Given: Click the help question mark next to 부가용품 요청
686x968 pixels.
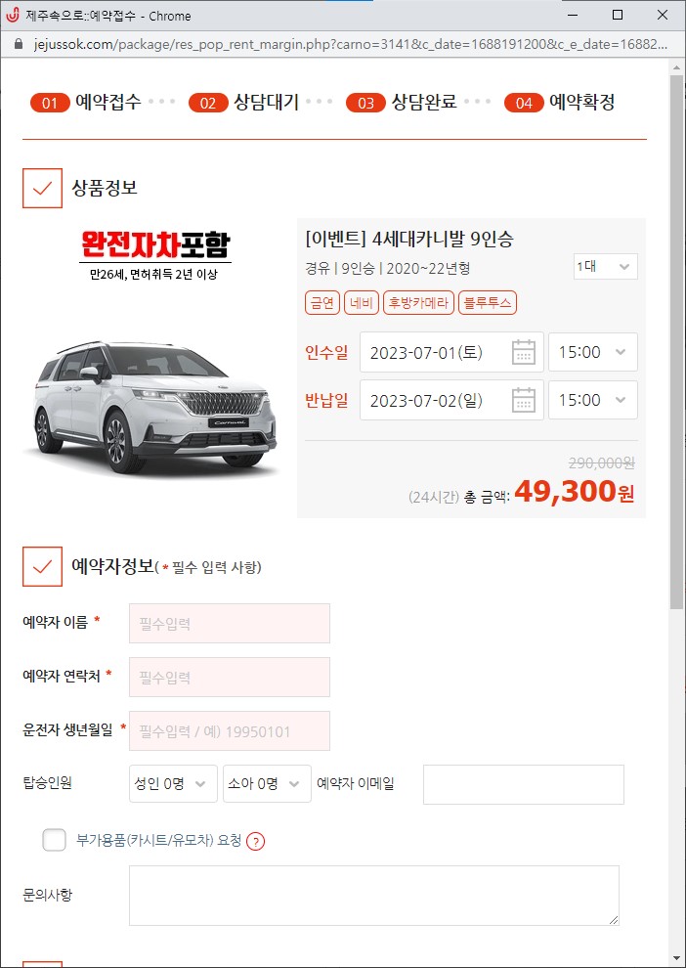Looking at the screenshot, I should coord(255,842).
